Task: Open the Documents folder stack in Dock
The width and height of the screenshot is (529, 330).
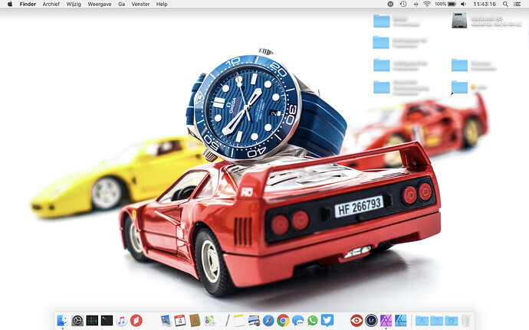Action: pyautogui.click(x=436, y=320)
